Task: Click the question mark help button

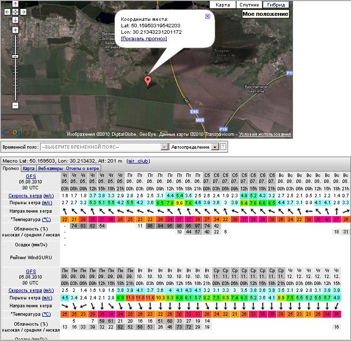Action: [223, 147]
